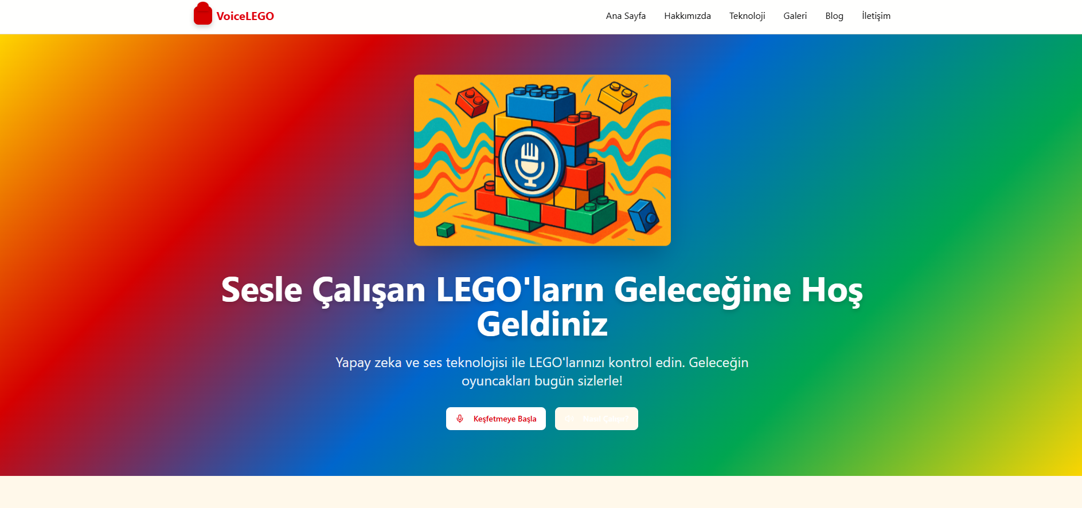Open the İletişim contact link
Image resolution: width=1082 pixels, height=508 pixels.
[x=876, y=16]
